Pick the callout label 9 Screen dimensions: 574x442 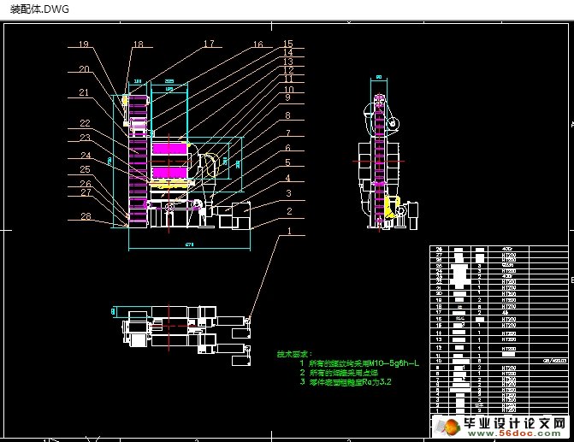(x=287, y=97)
